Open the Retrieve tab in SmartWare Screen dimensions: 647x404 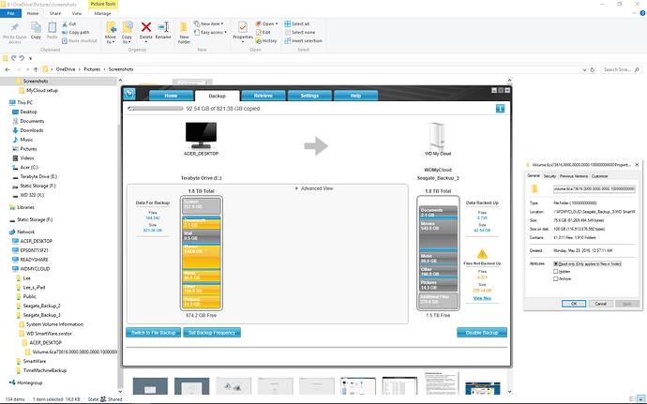263,96
